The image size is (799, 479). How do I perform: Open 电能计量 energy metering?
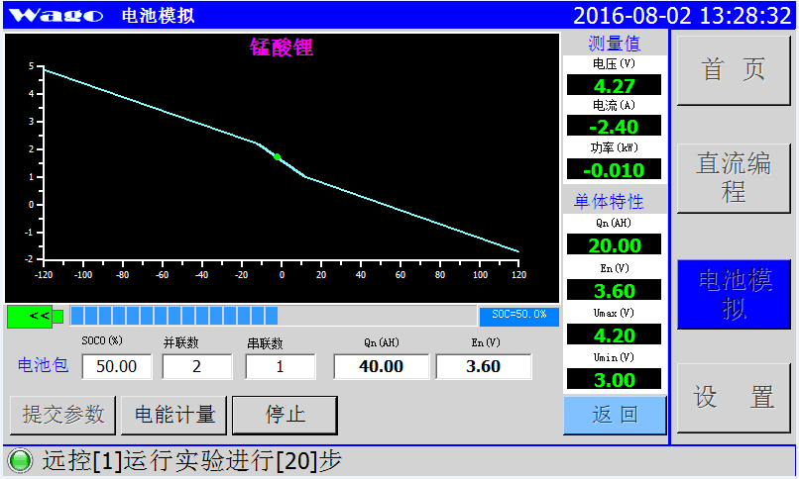[174, 415]
